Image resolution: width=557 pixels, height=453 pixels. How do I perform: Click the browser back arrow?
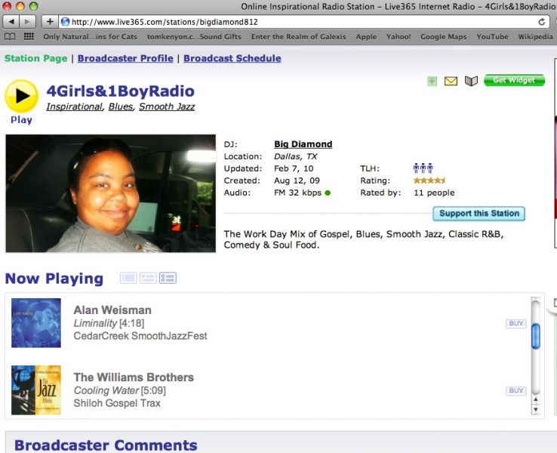(11, 21)
